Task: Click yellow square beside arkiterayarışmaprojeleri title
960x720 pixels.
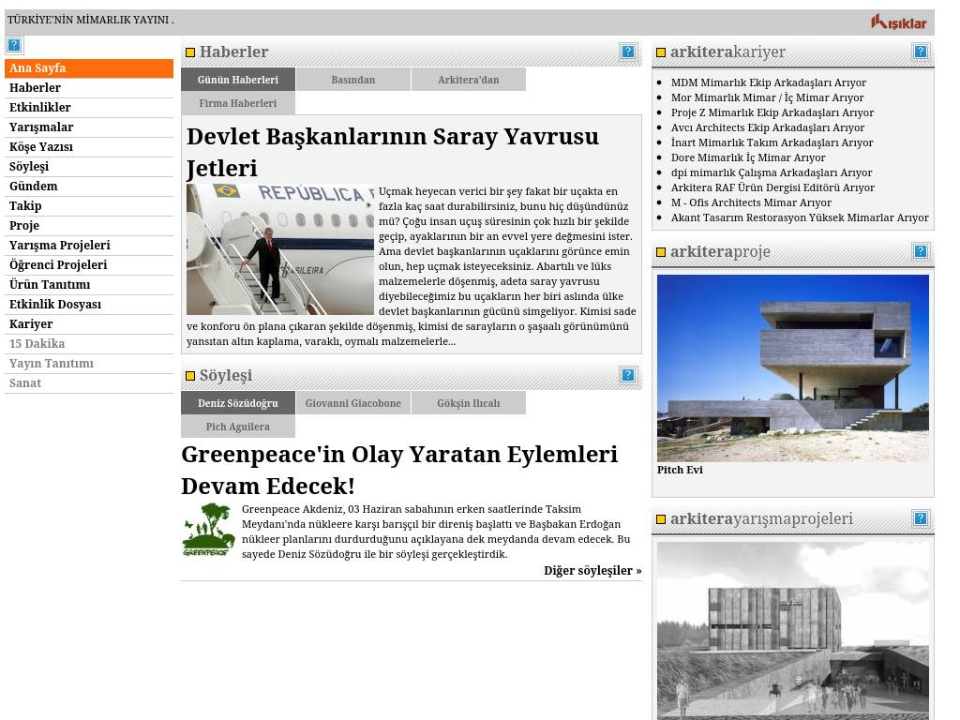Action: tap(661, 519)
